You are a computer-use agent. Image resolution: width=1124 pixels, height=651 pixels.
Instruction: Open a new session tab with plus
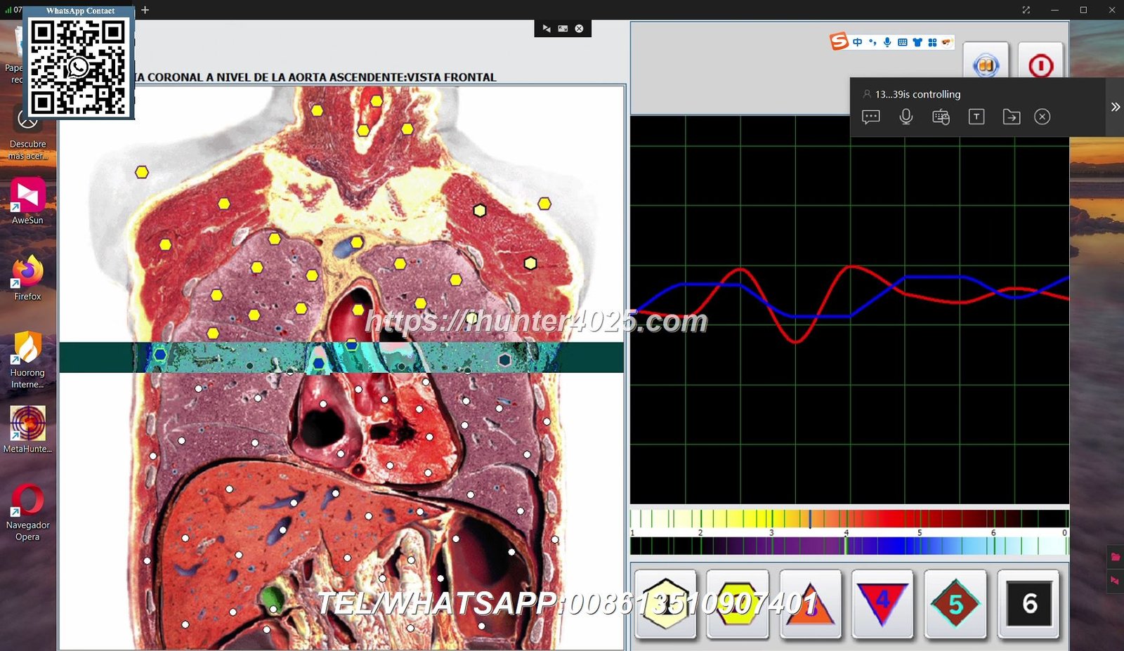coord(145,10)
